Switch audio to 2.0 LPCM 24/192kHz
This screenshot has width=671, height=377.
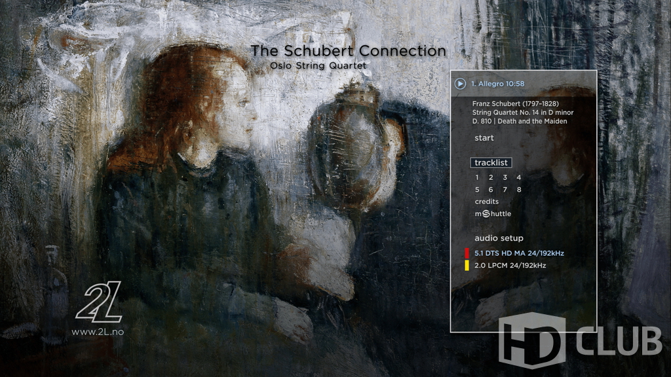[x=510, y=266]
